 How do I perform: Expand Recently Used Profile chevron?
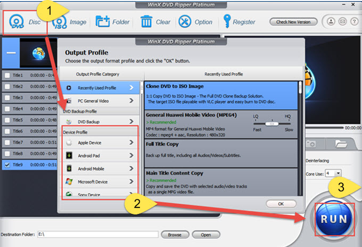click(131, 87)
